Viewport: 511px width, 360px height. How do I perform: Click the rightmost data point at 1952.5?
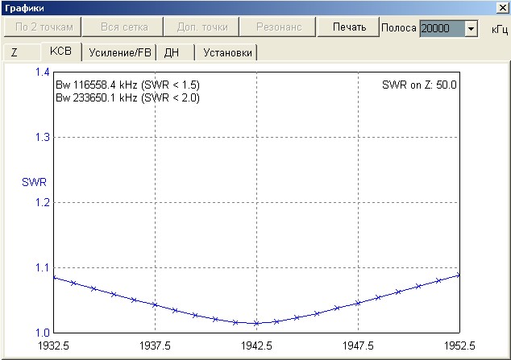coord(459,275)
